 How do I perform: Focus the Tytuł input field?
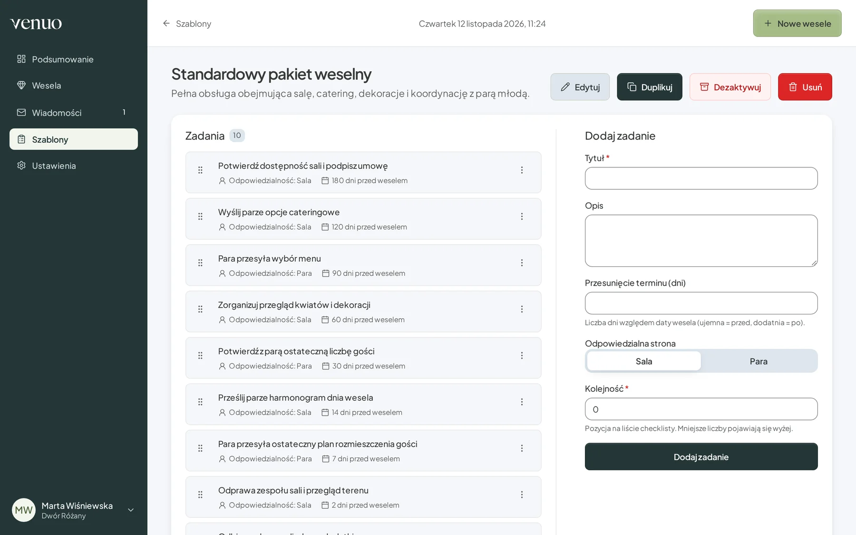tap(701, 178)
